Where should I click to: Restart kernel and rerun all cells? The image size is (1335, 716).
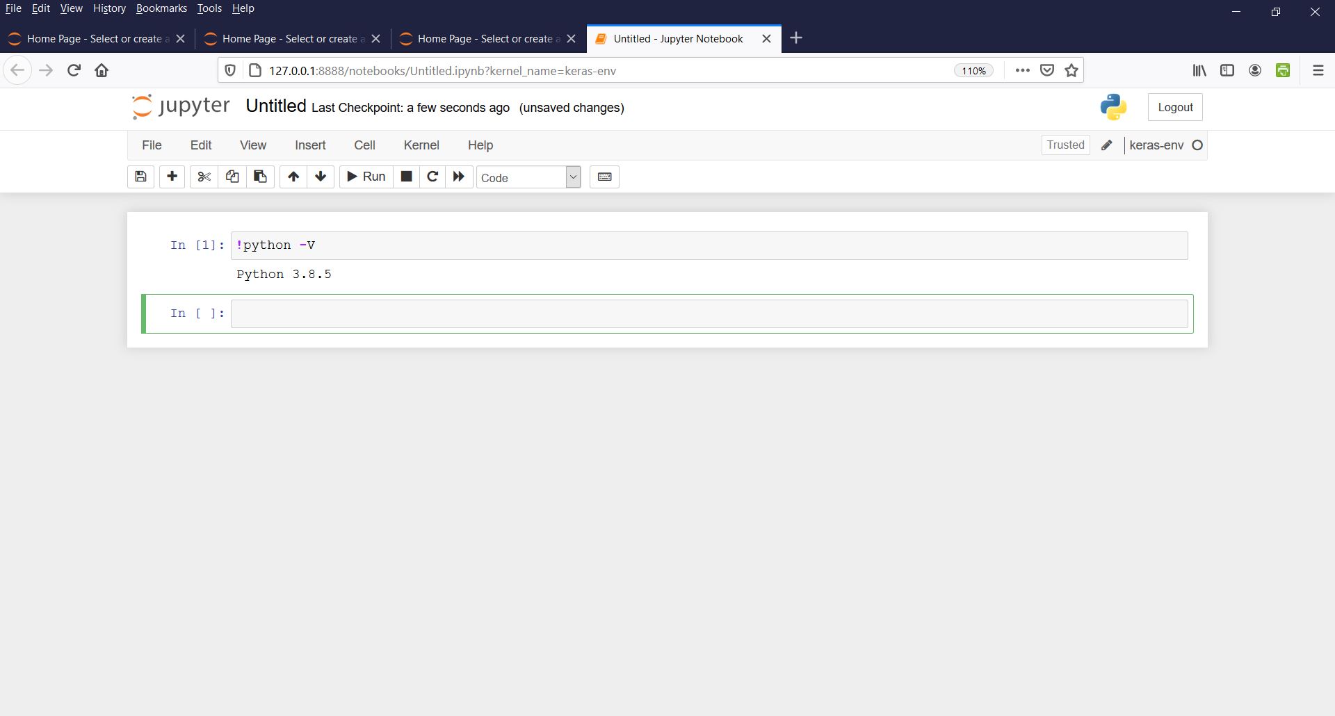[x=459, y=177]
